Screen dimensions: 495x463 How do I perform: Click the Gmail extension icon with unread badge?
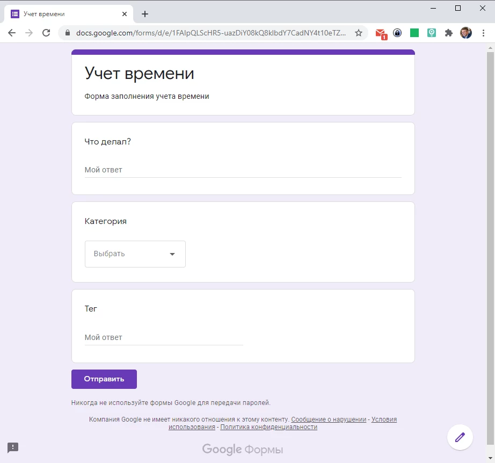381,33
